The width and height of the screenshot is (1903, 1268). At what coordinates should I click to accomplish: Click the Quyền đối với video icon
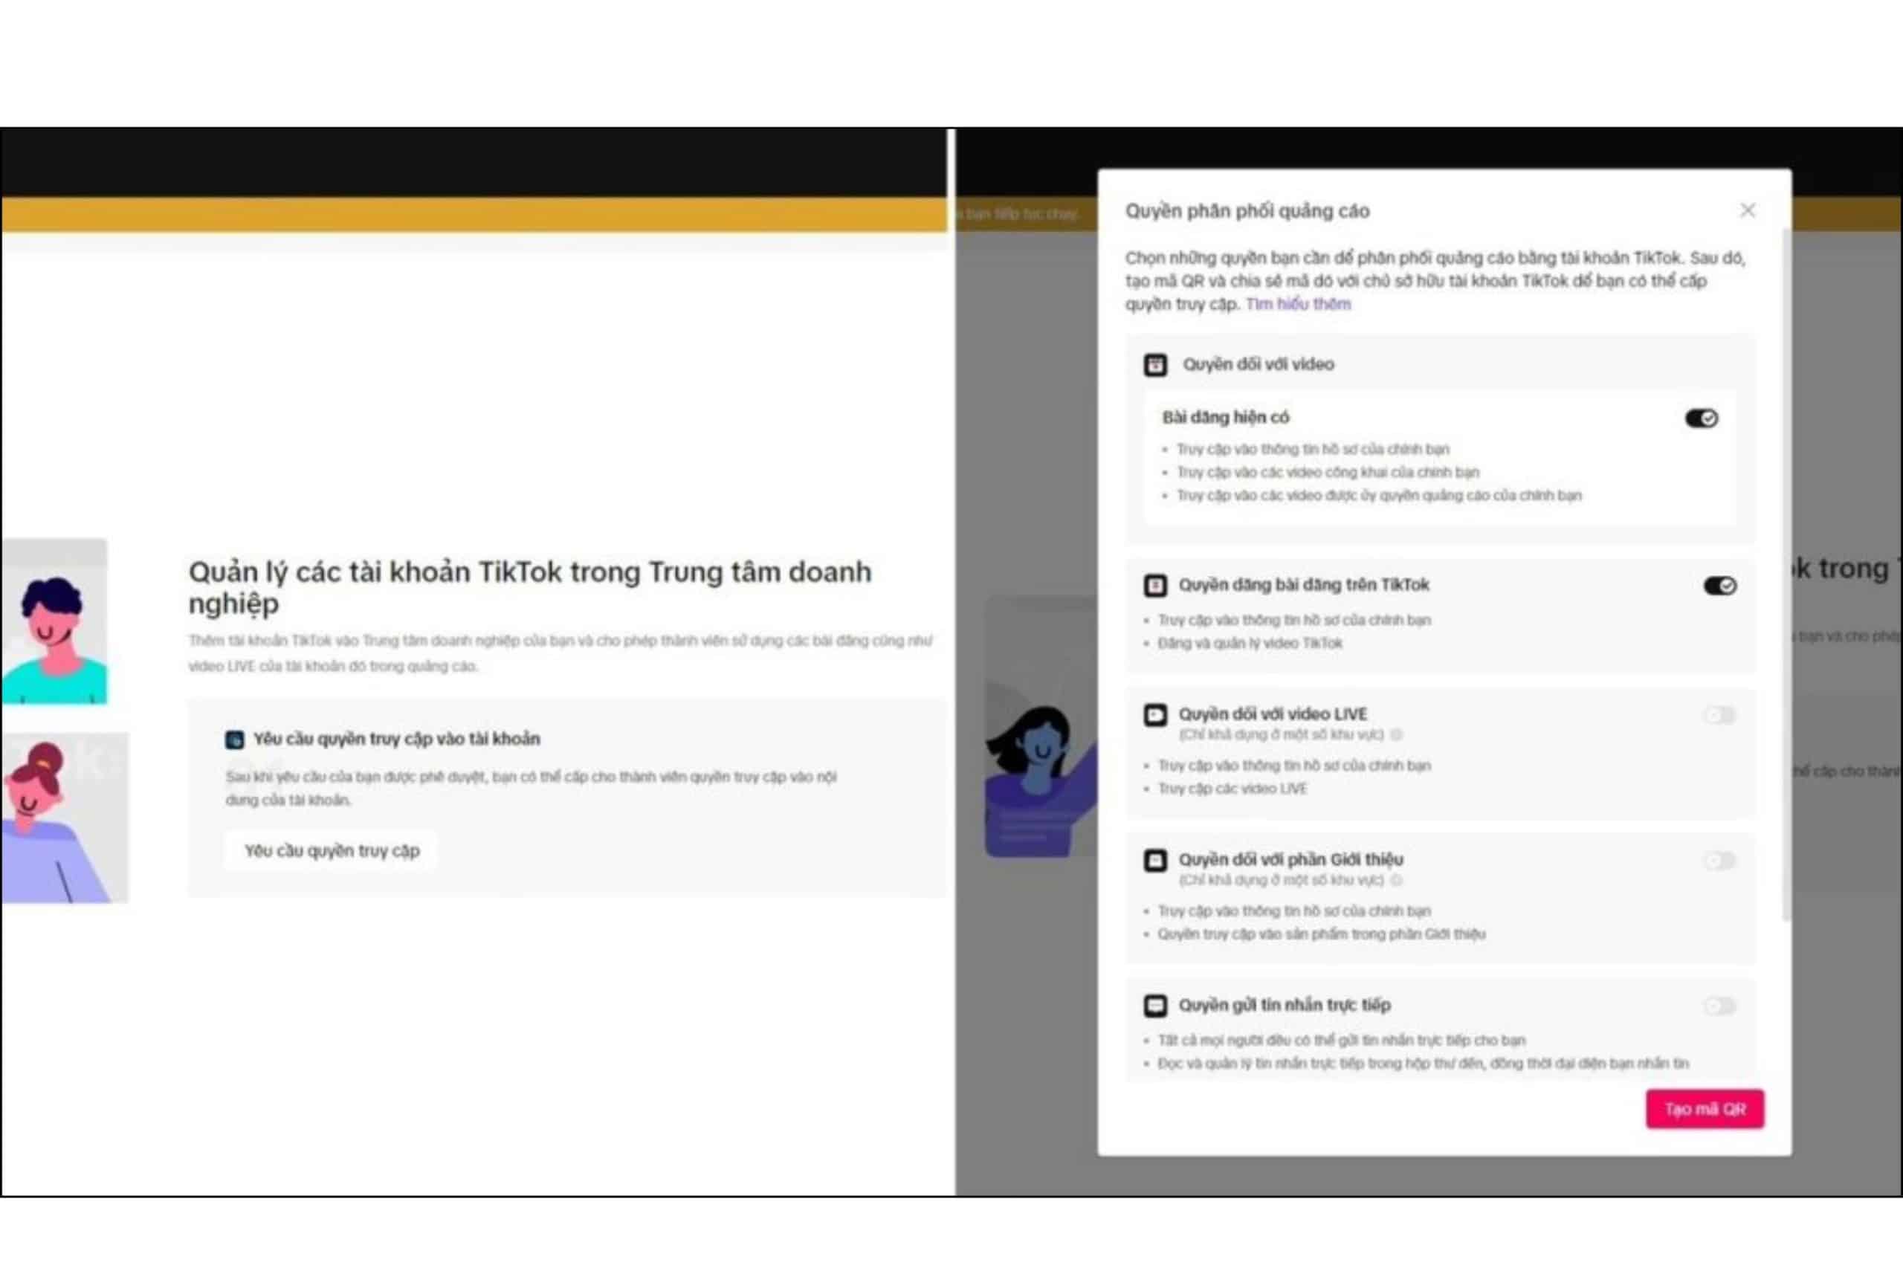click(x=1155, y=365)
